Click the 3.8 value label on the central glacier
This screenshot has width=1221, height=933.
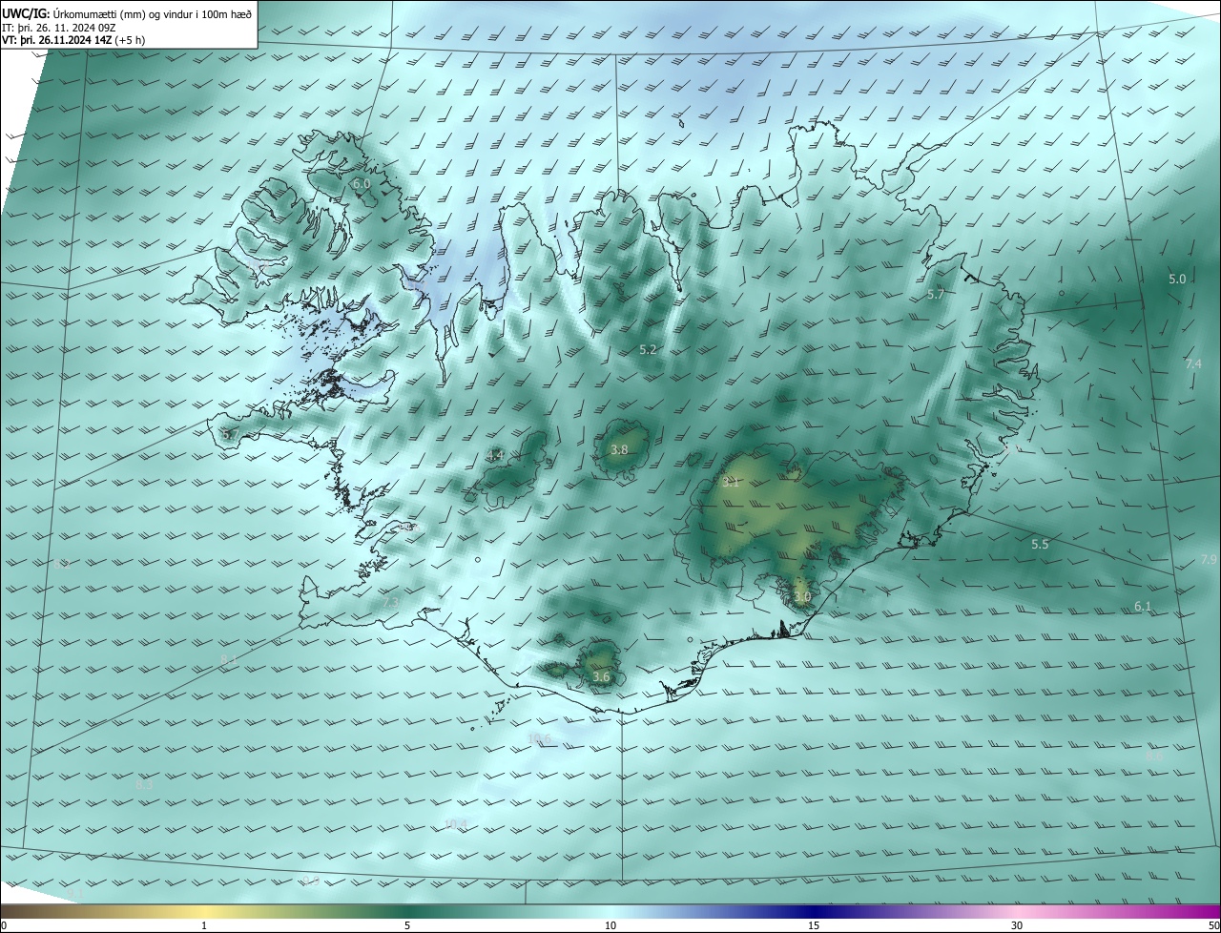(619, 449)
